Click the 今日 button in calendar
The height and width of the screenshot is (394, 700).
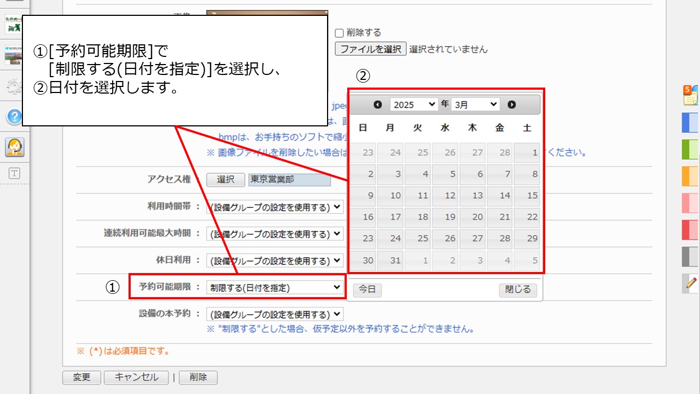367,290
